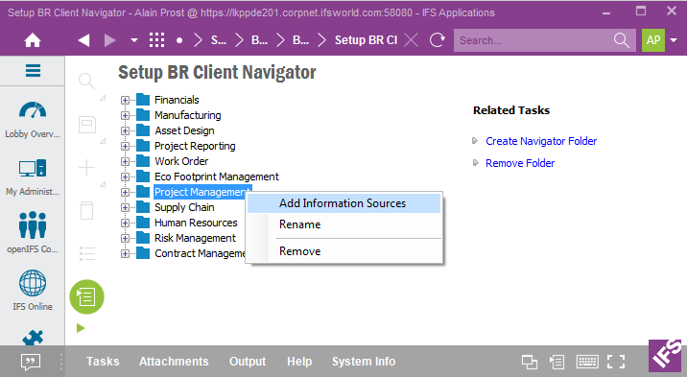Click the New plus tool icon
This screenshot has width=687, height=377.
pos(86,167)
